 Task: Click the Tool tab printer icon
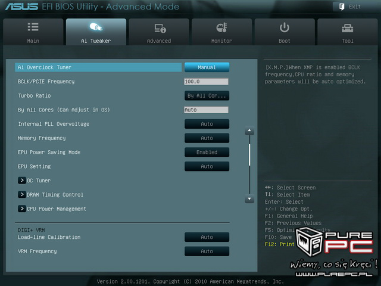click(348, 28)
